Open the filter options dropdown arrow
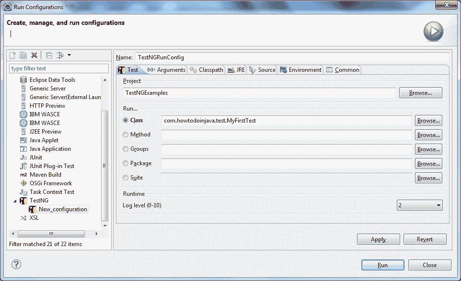The image size is (461, 281). [x=69, y=55]
